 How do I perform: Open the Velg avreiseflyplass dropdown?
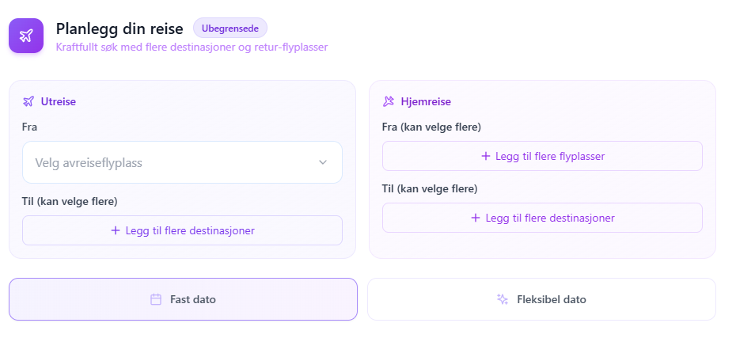[182, 162]
